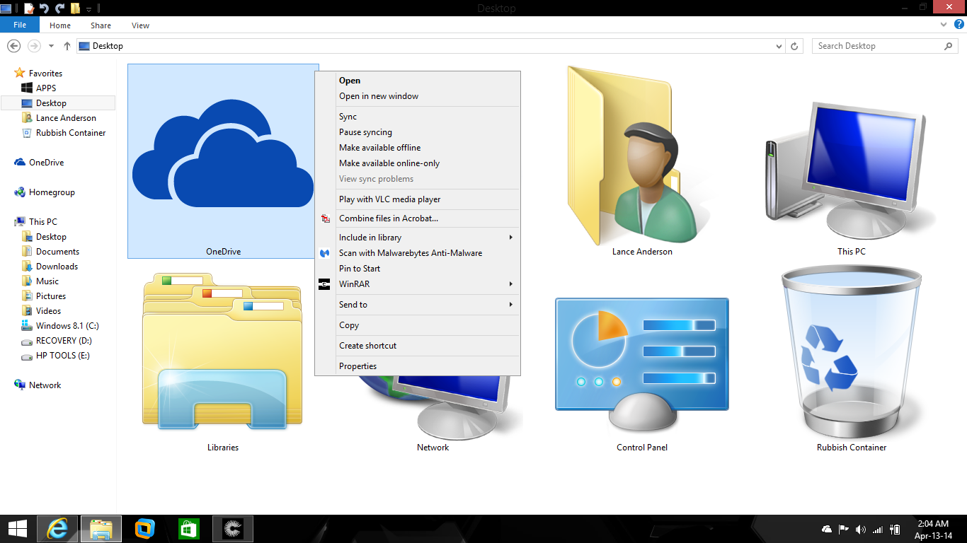The image size is (967, 543).
Task: Select the large Rubbish Container bin icon
Action: [852, 354]
